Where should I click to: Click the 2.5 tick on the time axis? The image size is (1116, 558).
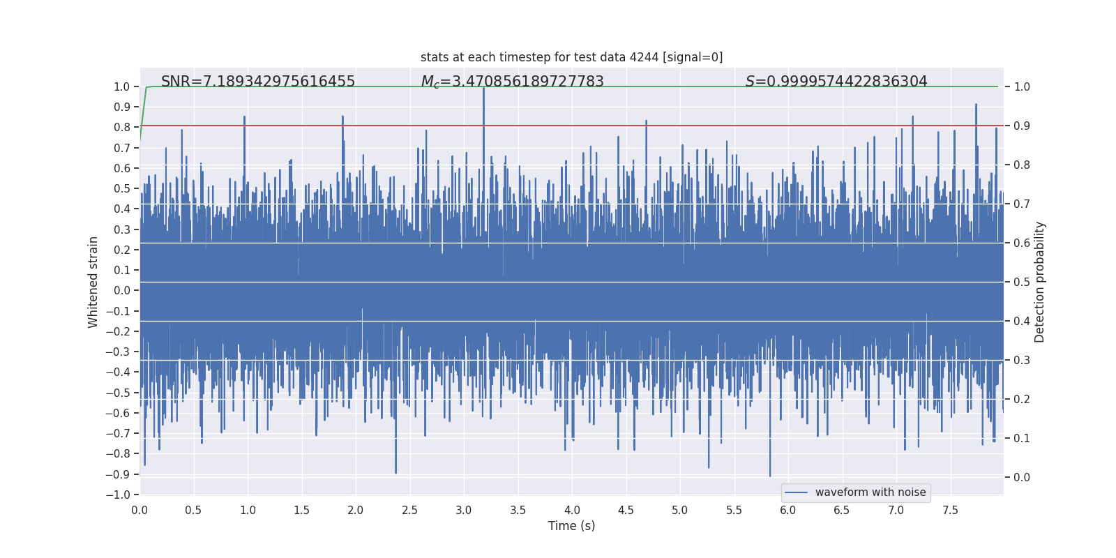click(x=409, y=511)
